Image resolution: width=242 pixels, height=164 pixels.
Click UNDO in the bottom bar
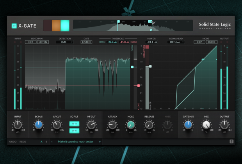point(13,142)
